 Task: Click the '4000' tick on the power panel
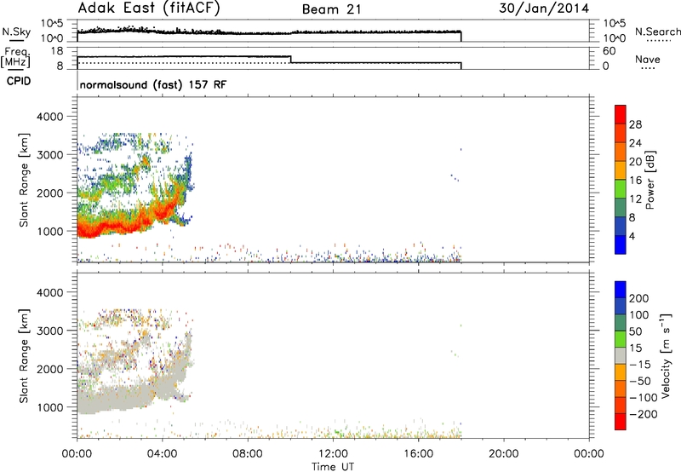point(49,117)
